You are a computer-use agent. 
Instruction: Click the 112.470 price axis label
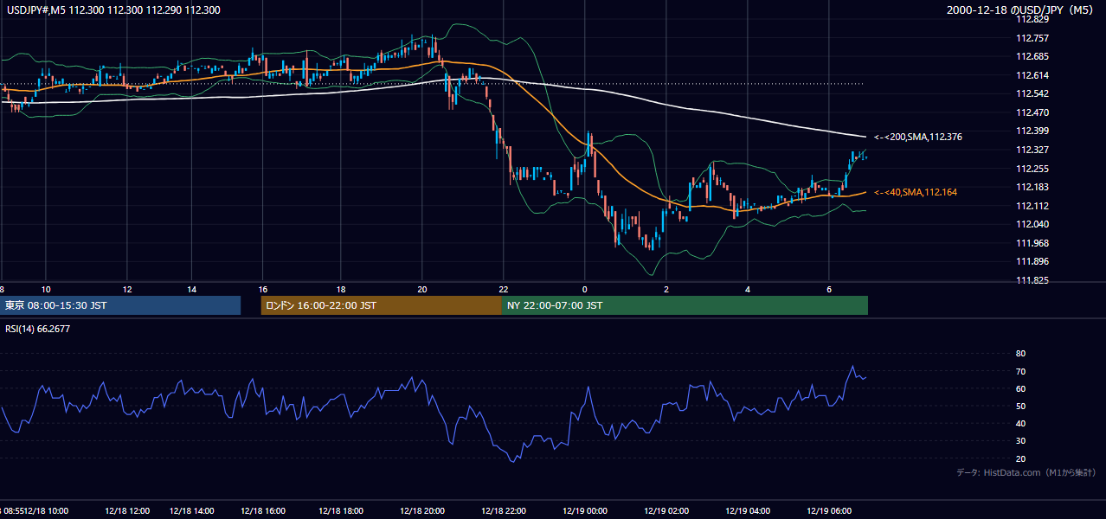pyautogui.click(x=1032, y=112)
